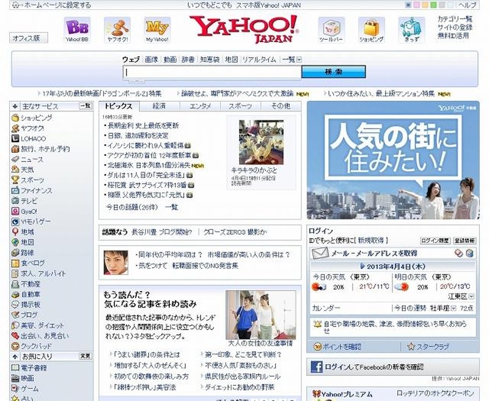489x401 pixels.
Task: Click the Kids robot icon in the header
Action: point(411,27)
